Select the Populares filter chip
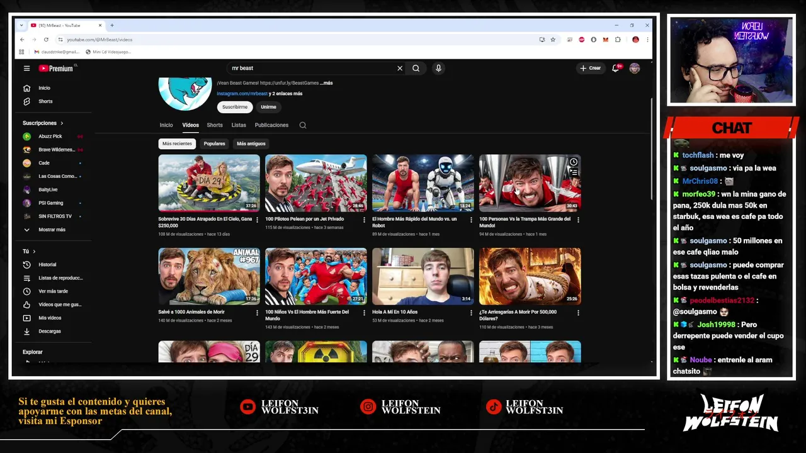The width and height of the screenshot is (806, 453). click(214, 143)
